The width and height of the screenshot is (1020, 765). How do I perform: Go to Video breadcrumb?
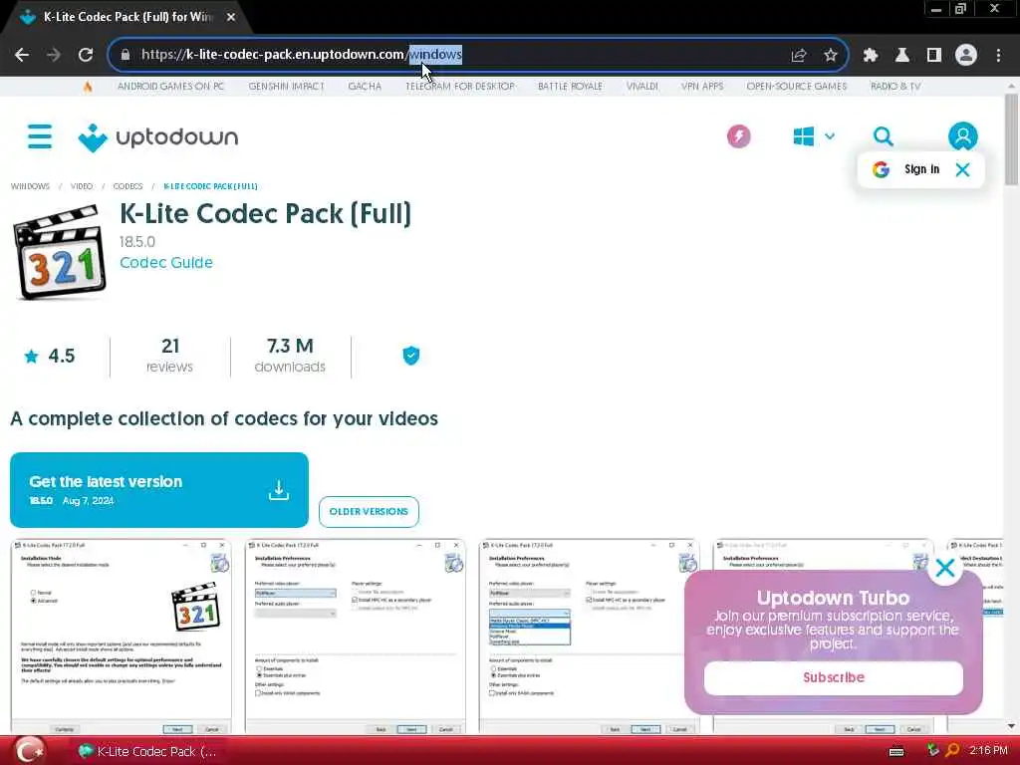tap(82, 186)
